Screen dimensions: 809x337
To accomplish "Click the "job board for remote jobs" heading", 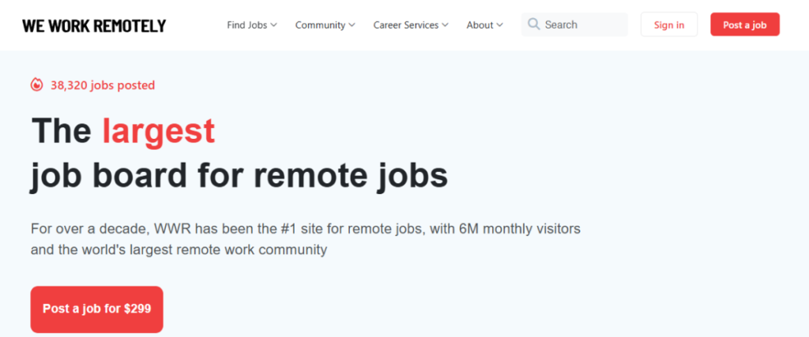I will coord(239,175).
